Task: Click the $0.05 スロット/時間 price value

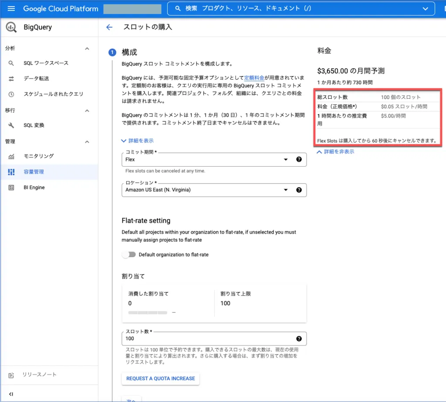Action: (404, 107)
